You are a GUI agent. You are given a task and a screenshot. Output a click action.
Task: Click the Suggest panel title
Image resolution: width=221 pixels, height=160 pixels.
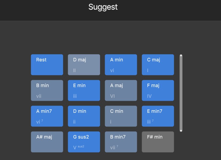pos(103,7)
